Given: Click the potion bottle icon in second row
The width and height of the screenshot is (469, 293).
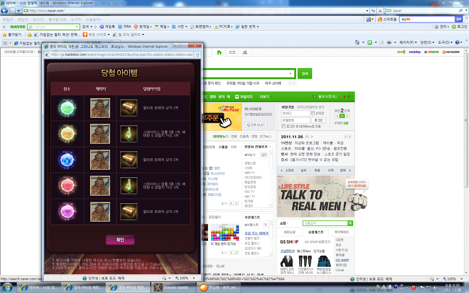Looking at the screenshot, I should point(129,134).
